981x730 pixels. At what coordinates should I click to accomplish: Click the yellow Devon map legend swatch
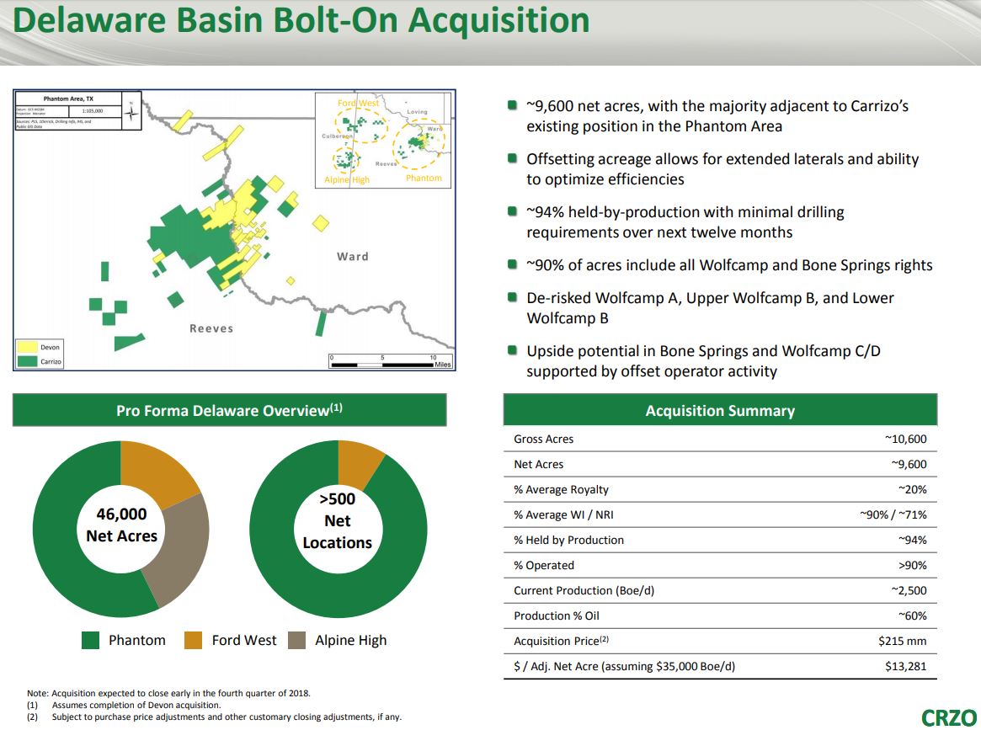tap(28, 347)
